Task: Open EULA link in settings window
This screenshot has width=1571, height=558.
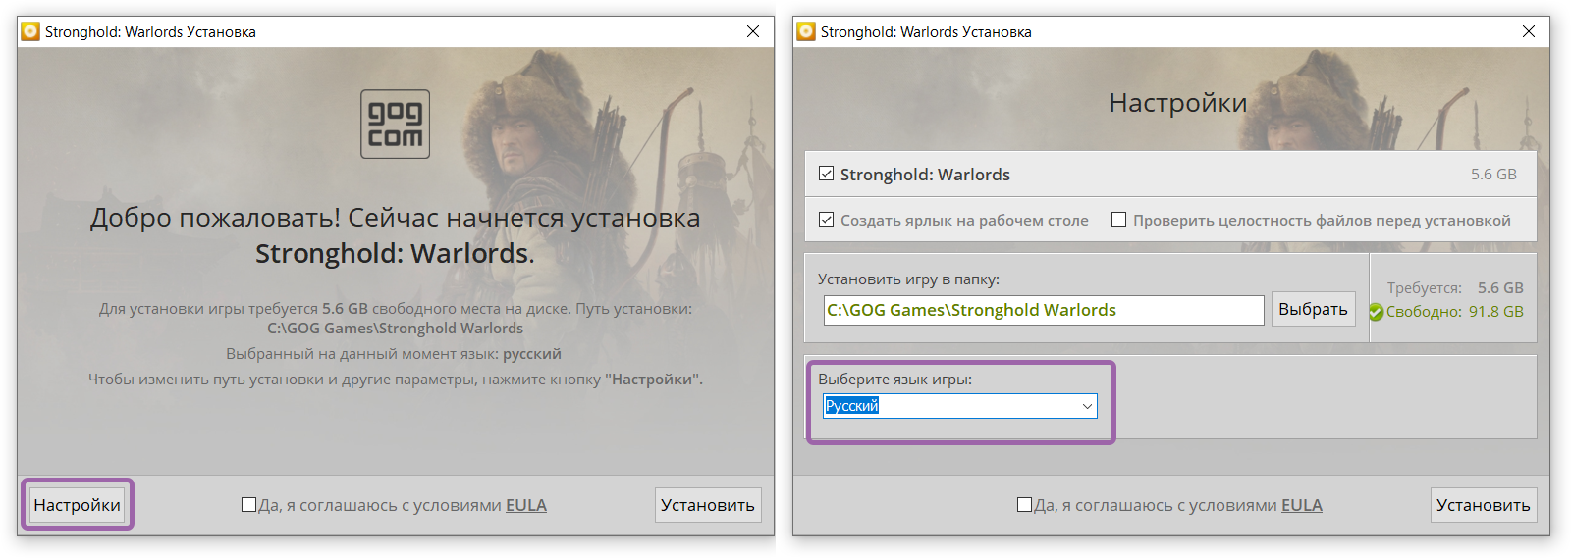Action: coord(1302,505)
